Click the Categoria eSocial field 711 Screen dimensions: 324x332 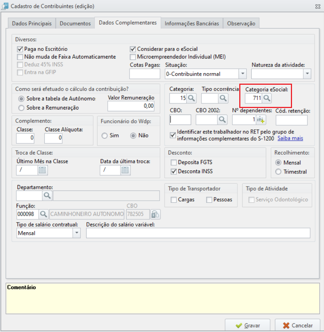pos(253,99)
